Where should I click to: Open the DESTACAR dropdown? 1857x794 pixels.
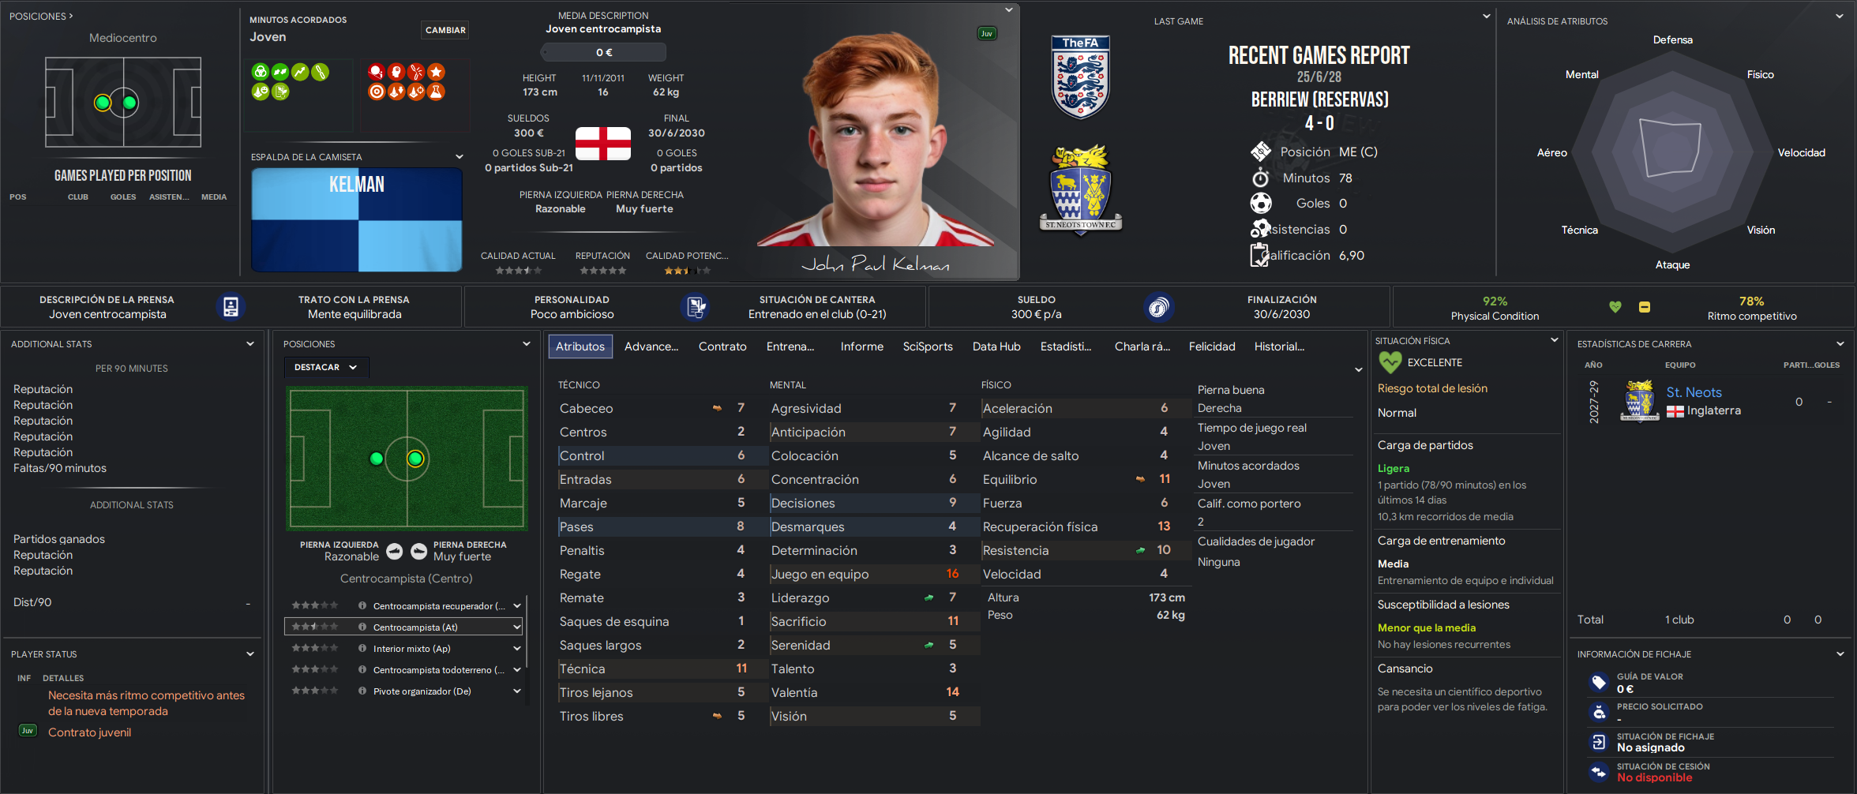(326, 367)
